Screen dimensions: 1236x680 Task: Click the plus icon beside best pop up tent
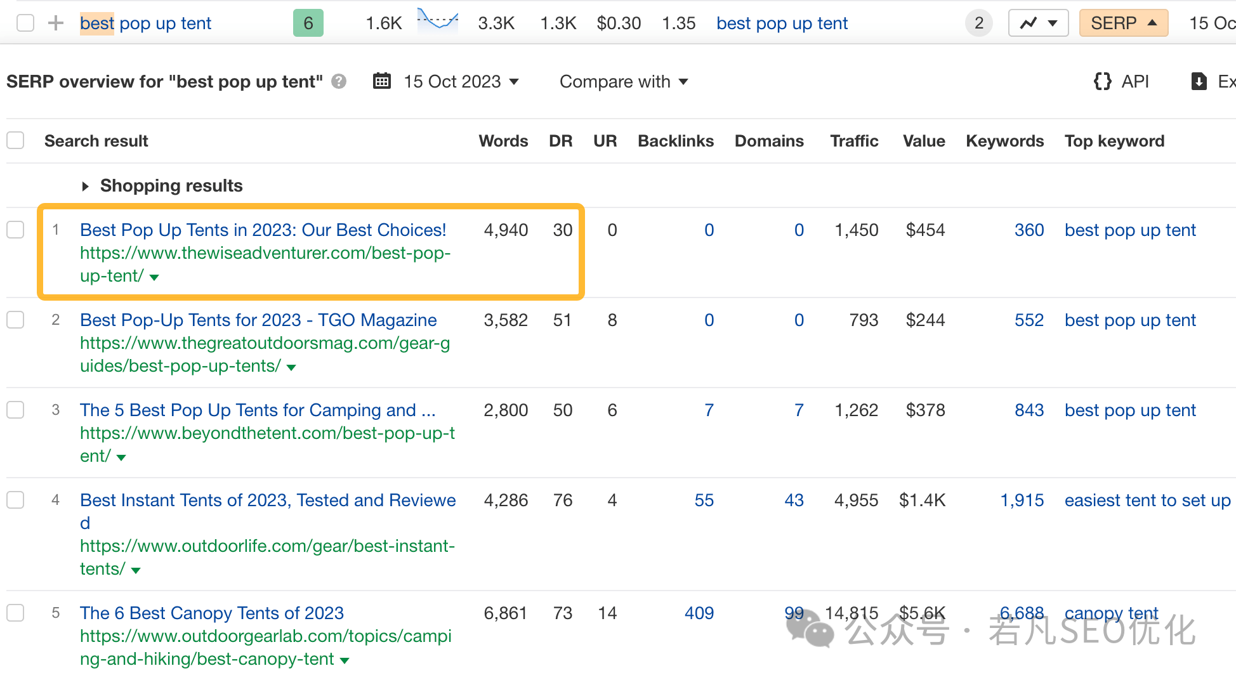56,23
